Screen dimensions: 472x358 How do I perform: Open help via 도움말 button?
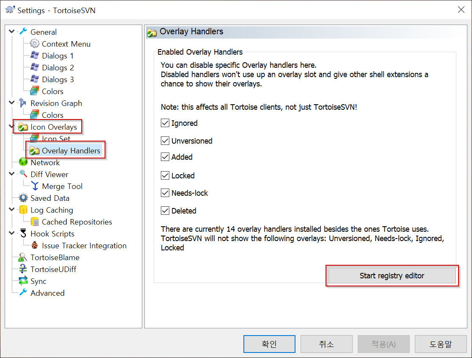pos(440,344)
